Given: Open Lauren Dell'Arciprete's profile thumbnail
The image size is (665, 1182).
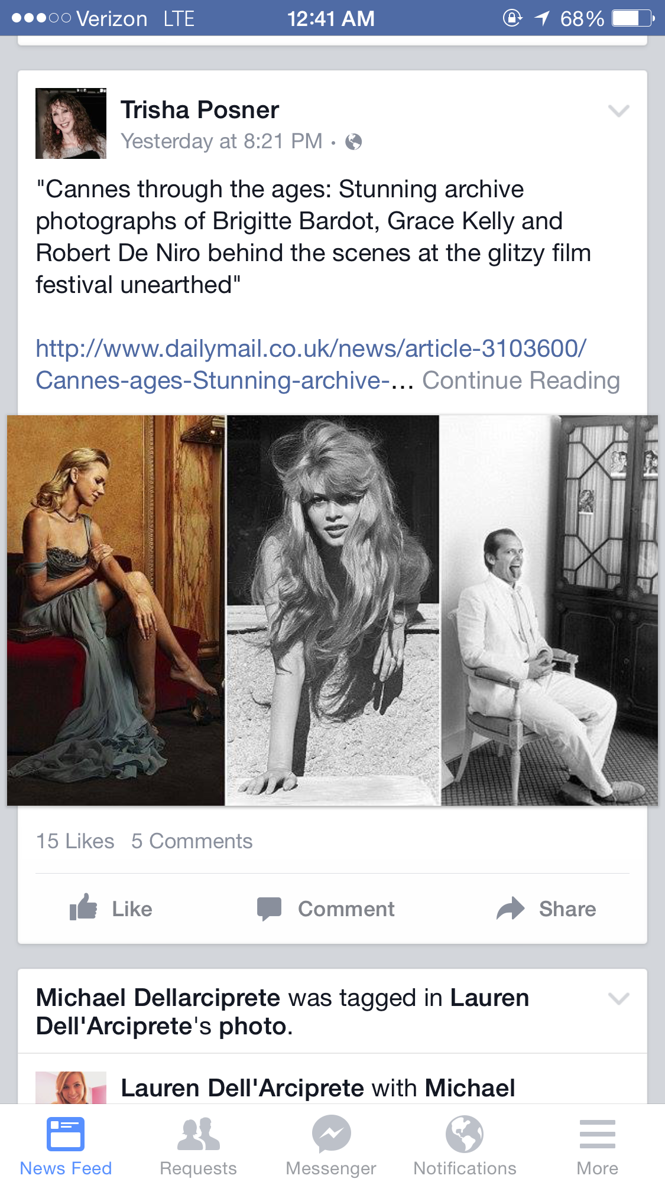Looking at the screenshot, I should (71, 1088).
